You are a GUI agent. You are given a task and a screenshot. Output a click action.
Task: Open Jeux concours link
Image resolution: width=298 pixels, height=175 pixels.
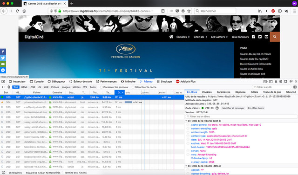coord(240,37)
